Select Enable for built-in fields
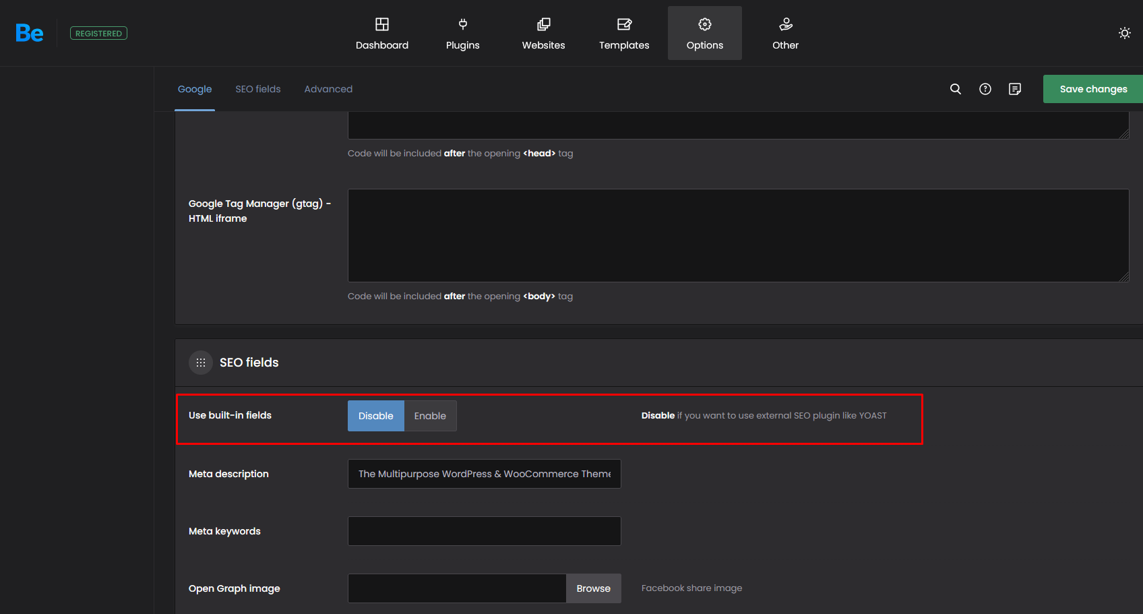 [430, 416]
